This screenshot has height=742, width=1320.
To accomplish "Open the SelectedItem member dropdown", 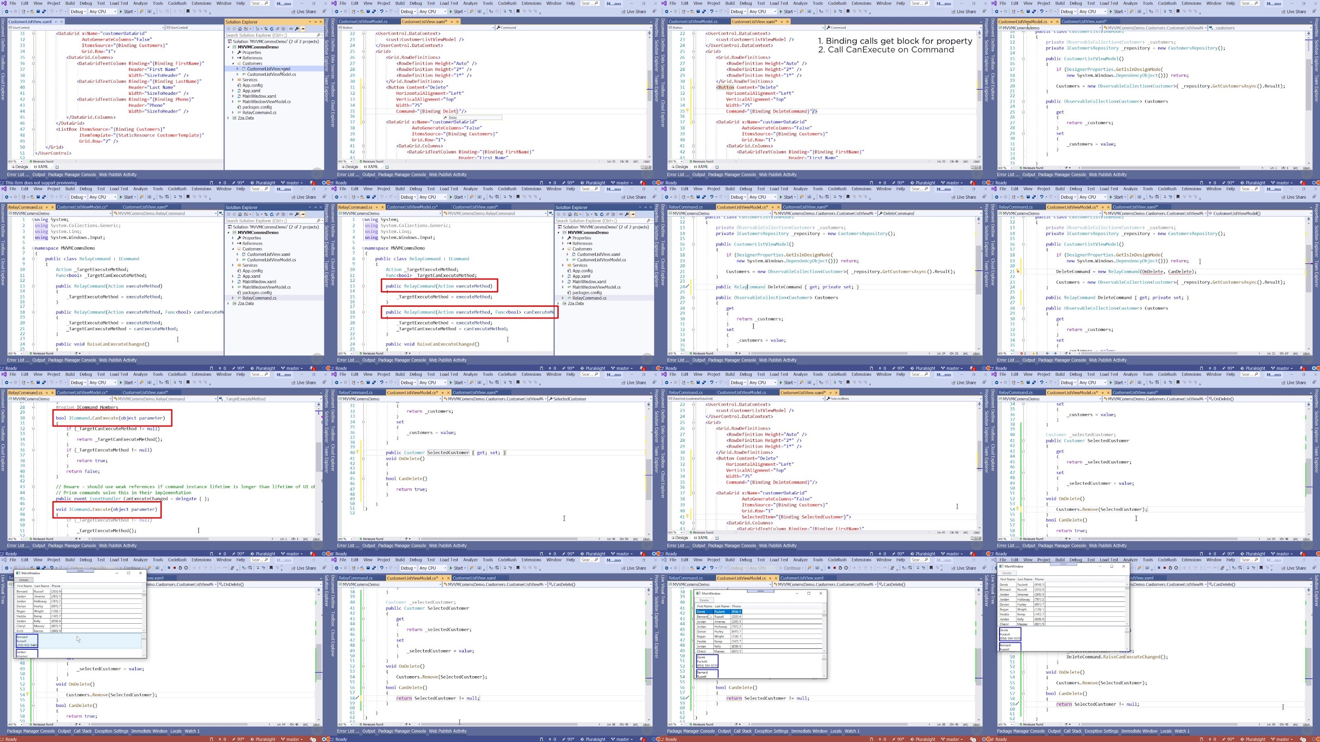I will click(x=904, y=398).
